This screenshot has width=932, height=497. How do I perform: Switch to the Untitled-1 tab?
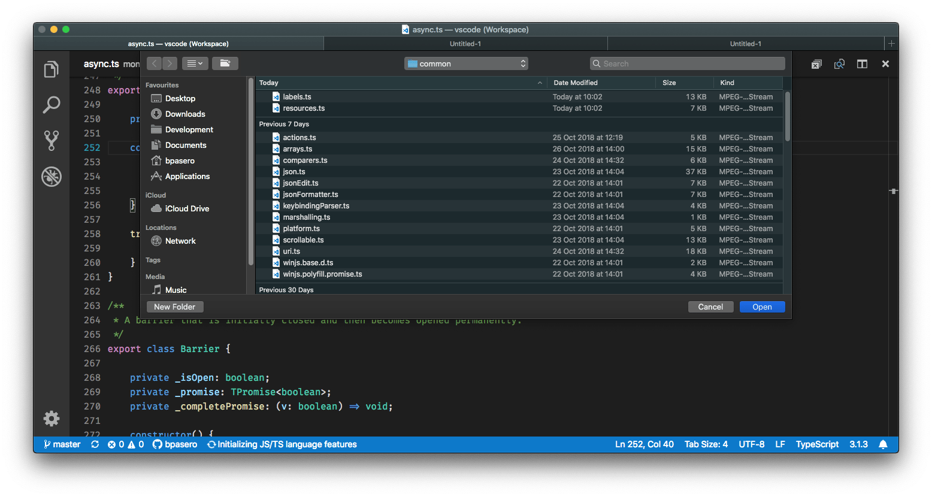click(x=465, y=43)
